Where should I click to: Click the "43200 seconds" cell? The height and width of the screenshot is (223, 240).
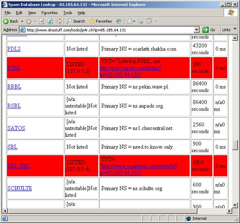pos(201,49)
